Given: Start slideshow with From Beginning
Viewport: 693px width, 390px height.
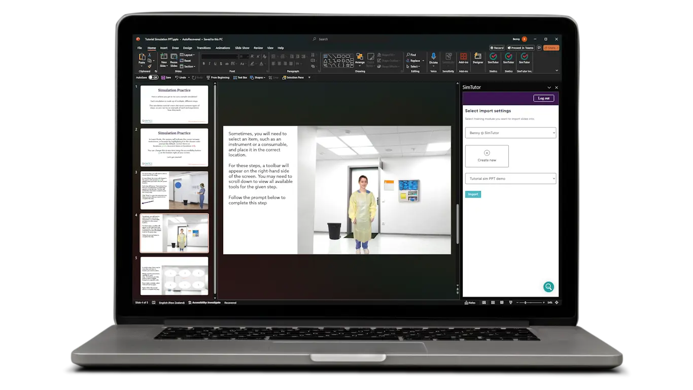Looking at the screenshot, I should point(218,77).
